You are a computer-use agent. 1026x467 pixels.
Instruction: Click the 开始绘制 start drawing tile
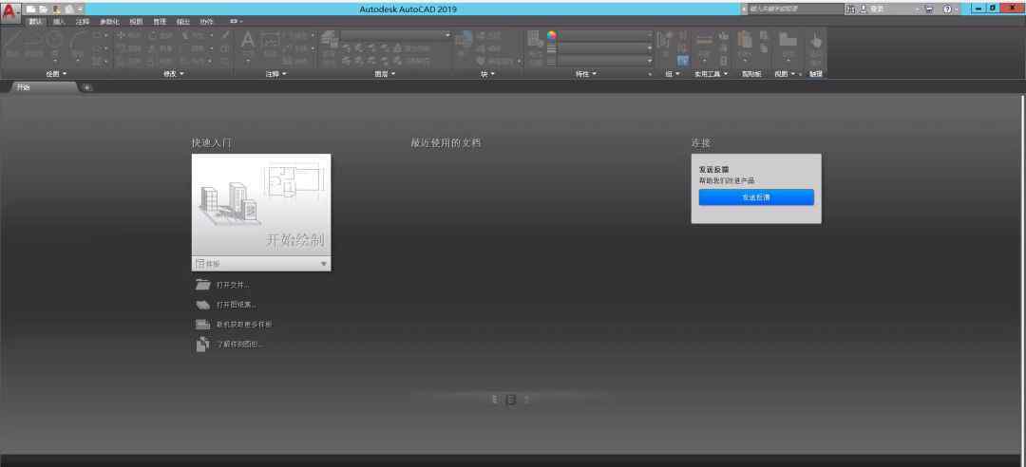point(261,205)
